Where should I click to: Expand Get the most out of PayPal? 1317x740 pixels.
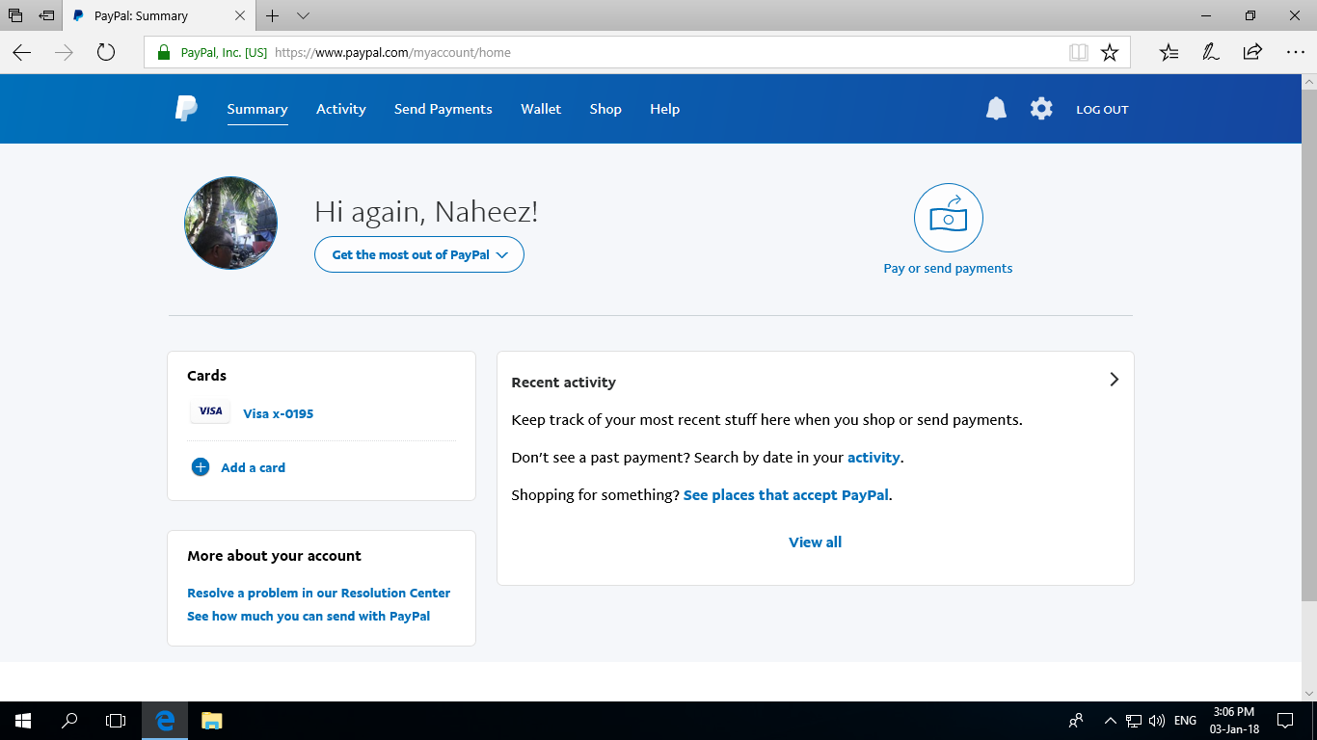pyautogui.click(x=418, y=254)
